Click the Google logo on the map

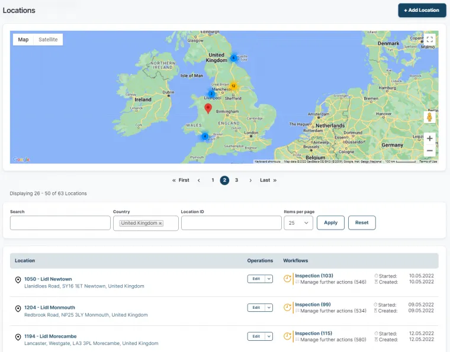click(x=21, y=159)
